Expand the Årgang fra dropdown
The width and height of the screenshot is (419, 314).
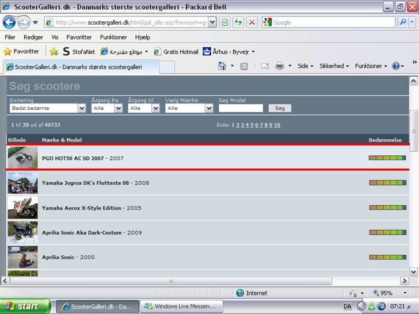118,108
